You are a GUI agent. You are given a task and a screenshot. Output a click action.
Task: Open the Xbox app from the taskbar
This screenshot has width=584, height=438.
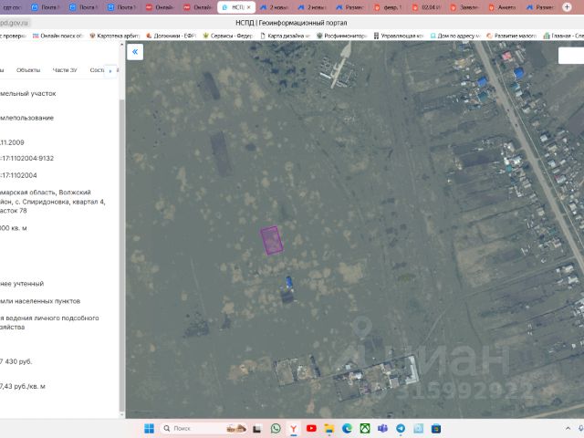click(x=365, y=428)
